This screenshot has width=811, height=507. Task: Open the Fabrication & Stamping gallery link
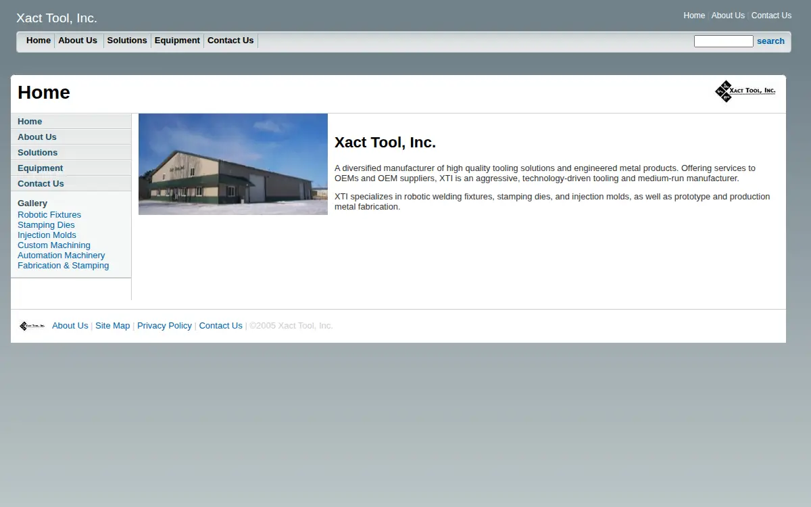(x=63, y=266)
